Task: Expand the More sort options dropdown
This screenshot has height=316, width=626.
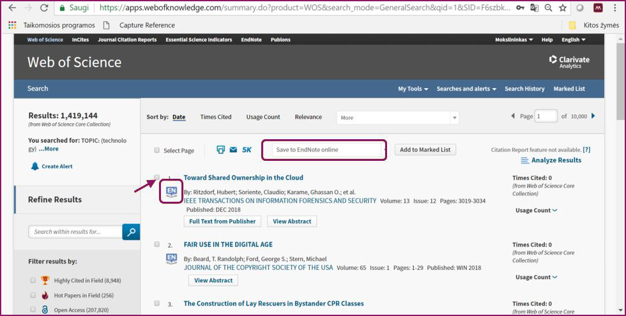Action: coord(397,117)
